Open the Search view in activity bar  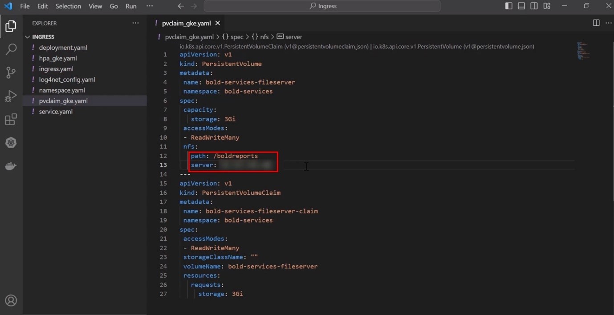coord(11,49)
